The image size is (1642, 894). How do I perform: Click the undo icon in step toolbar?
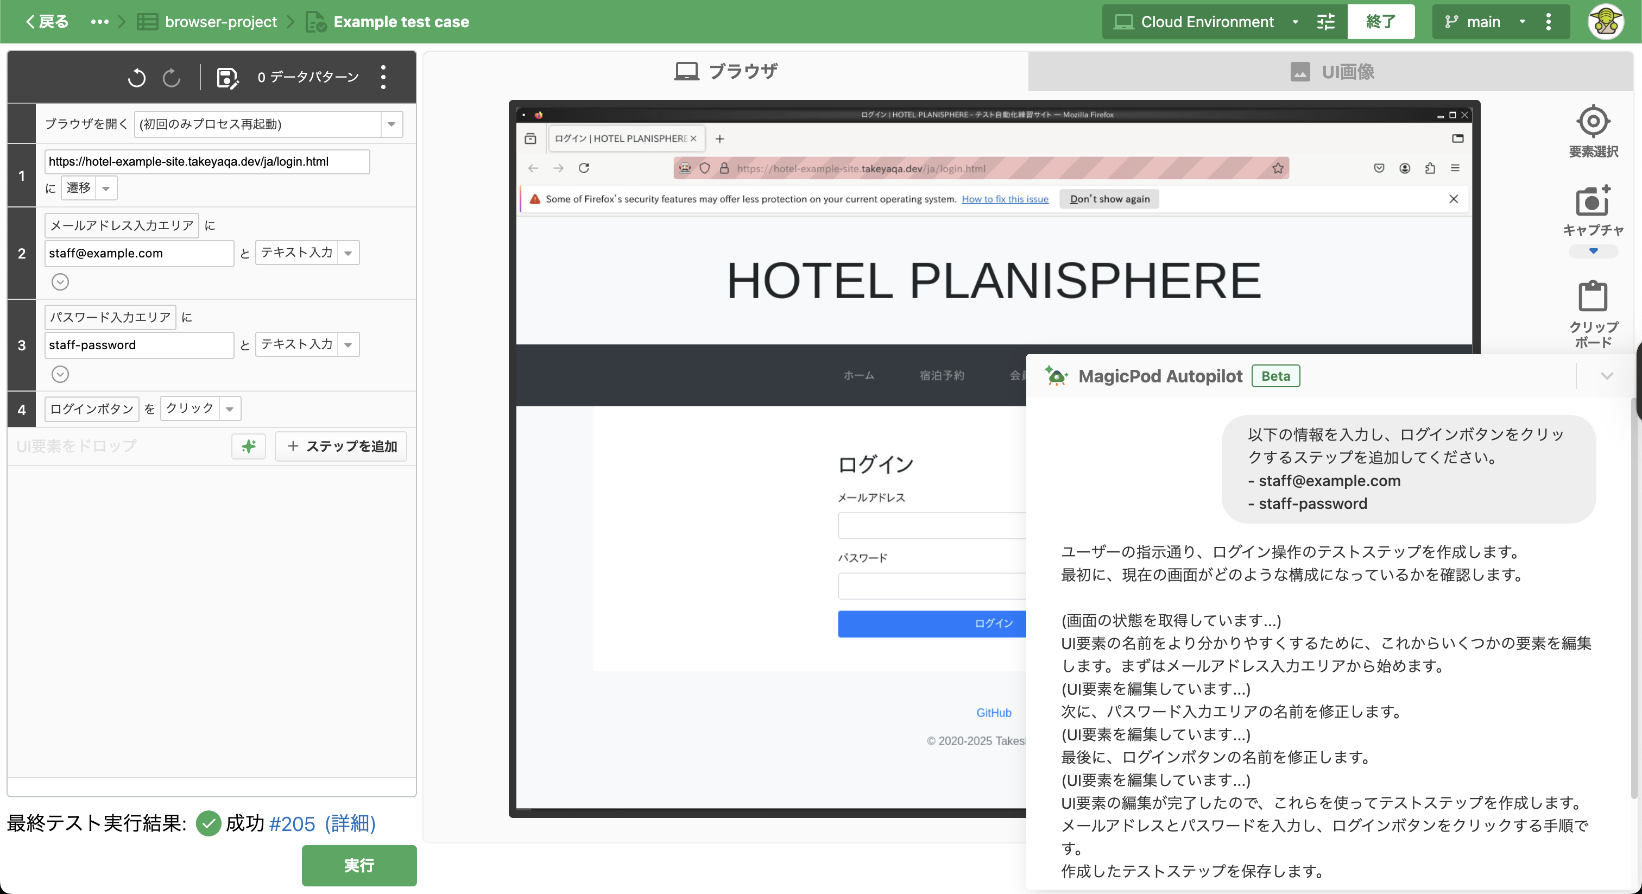(x=136, y=77)
